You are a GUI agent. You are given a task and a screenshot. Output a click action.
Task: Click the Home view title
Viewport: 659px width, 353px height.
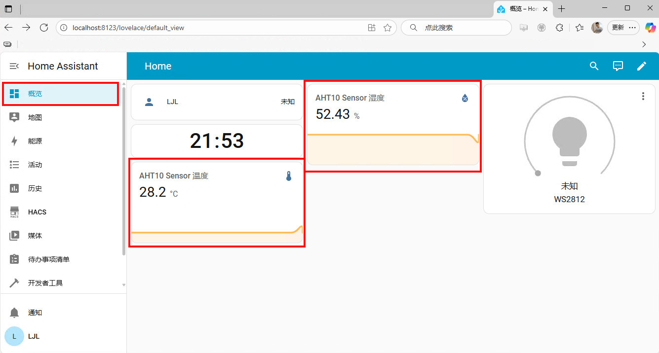158,66
